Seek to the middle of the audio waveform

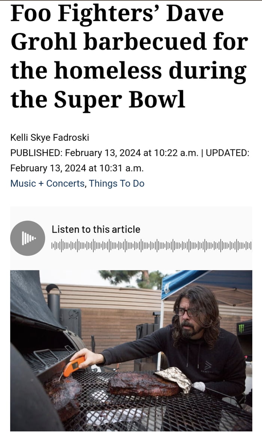point(152,246)
